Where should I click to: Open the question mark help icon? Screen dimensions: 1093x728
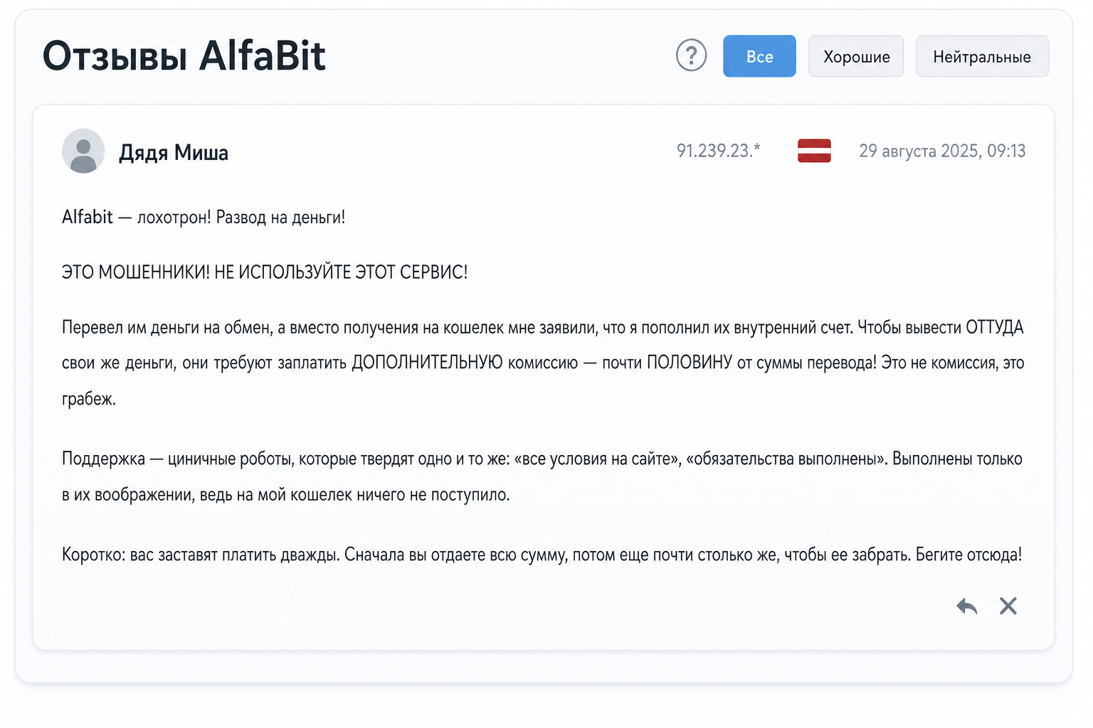[691, 55]
